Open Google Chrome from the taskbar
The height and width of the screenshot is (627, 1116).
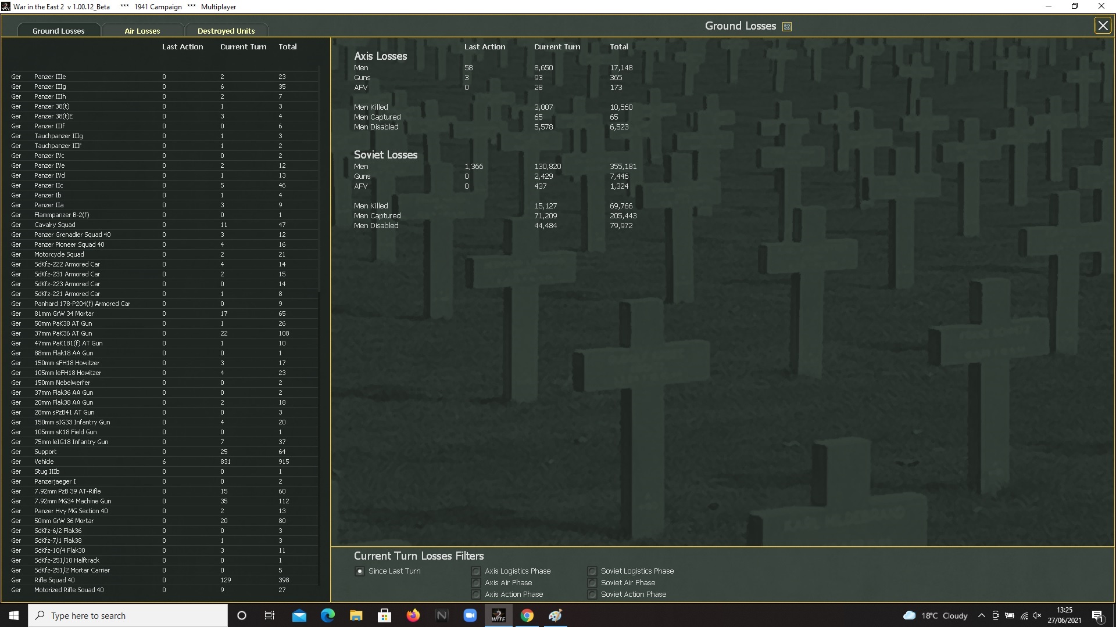(527, 615)
